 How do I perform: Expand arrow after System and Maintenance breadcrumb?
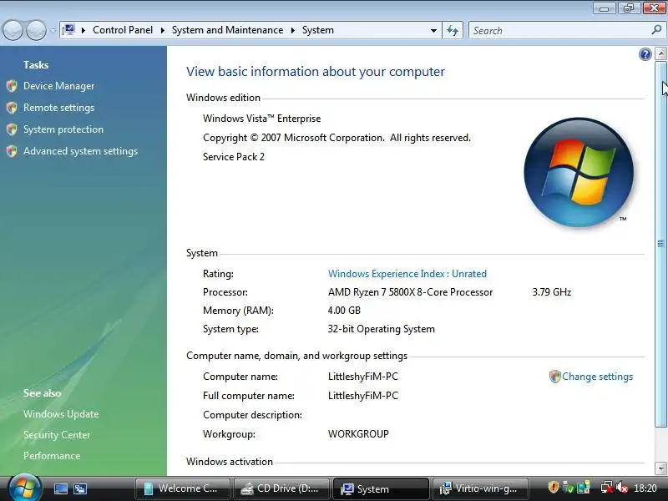(x=293, y=30)
